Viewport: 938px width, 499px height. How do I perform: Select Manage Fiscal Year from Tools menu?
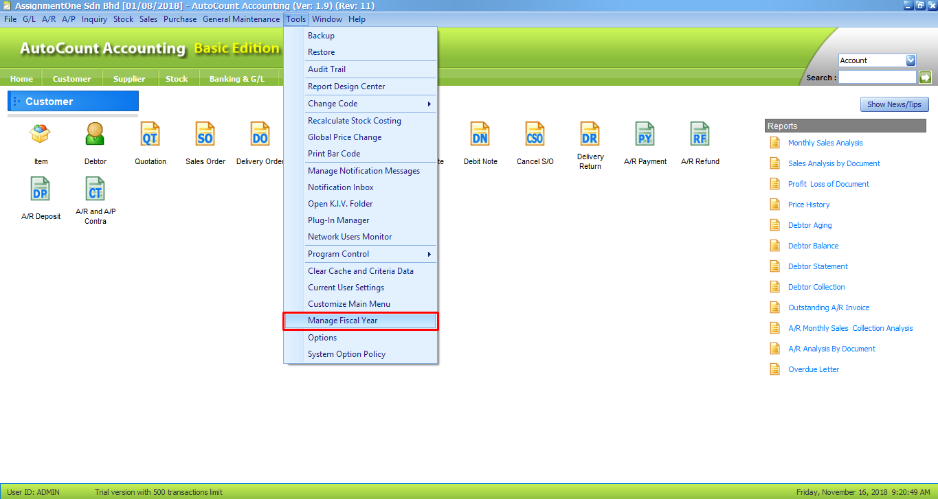click(x=361, y=321)
